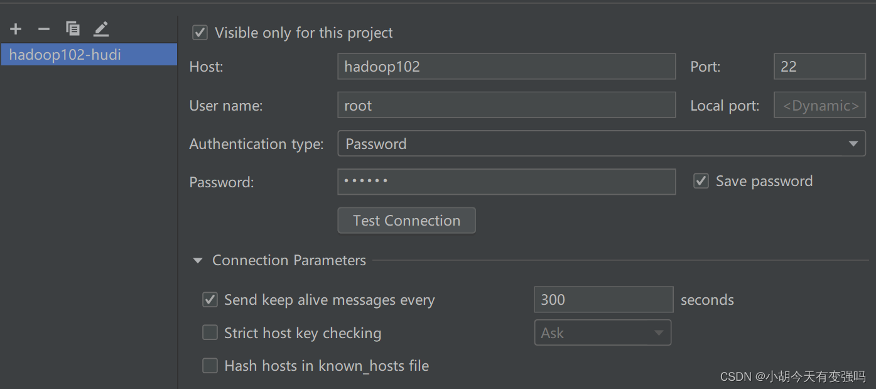Open Authentication type dropdown
The height and width of the screenshot is (389, 876).
602,144
